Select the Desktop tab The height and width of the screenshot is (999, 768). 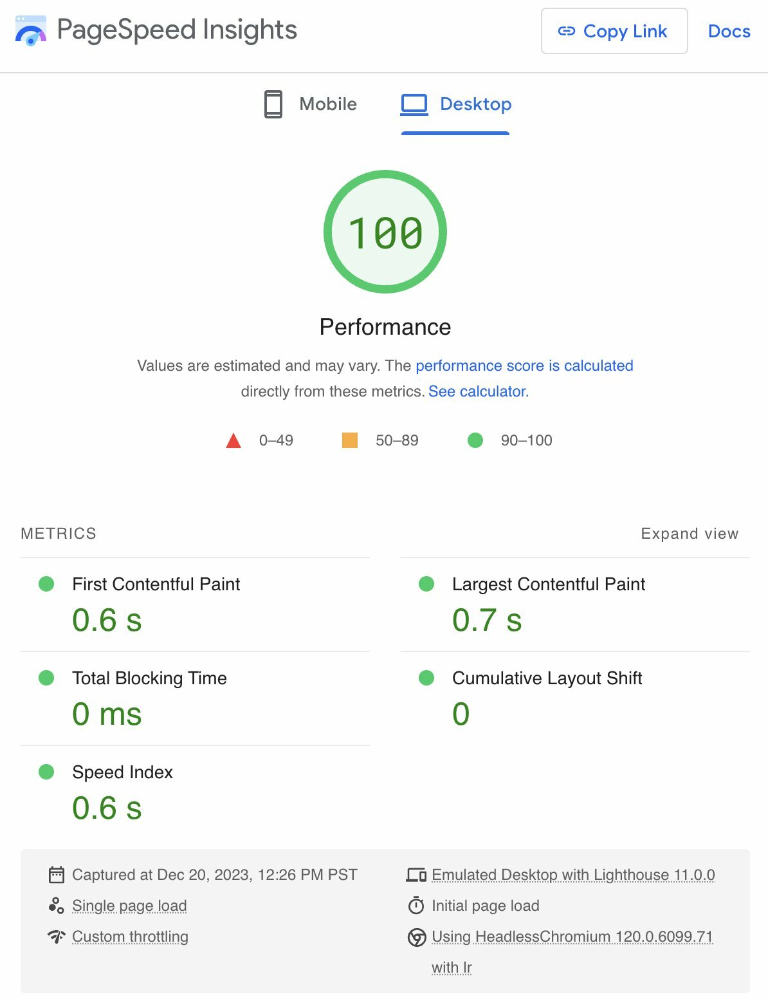pos(456,104)
